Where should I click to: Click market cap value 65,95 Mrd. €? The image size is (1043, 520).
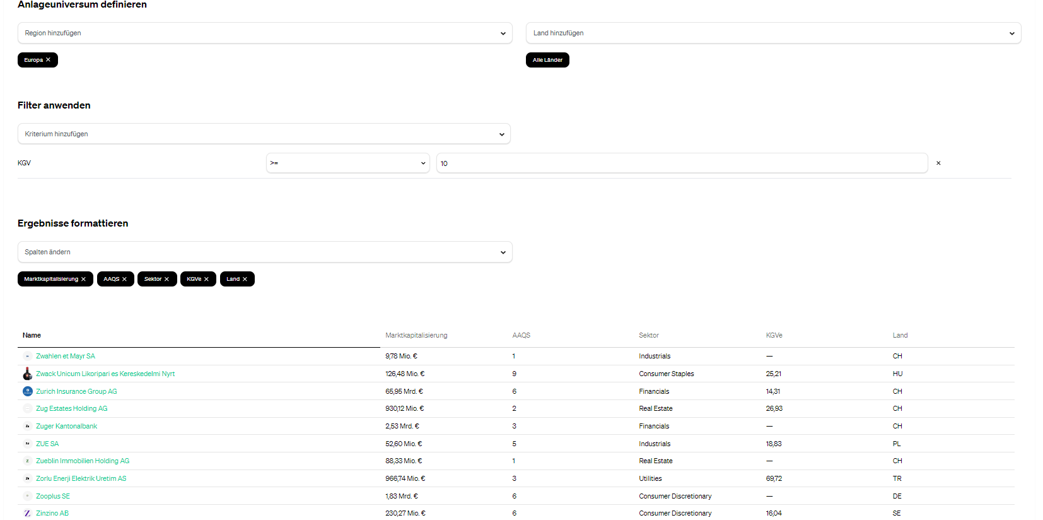point(404,391)
